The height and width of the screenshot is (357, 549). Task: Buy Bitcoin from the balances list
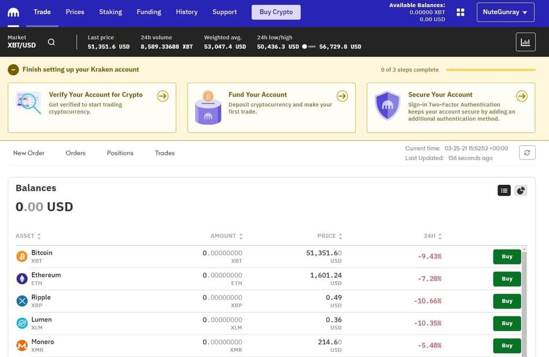(x=506, y=256)
